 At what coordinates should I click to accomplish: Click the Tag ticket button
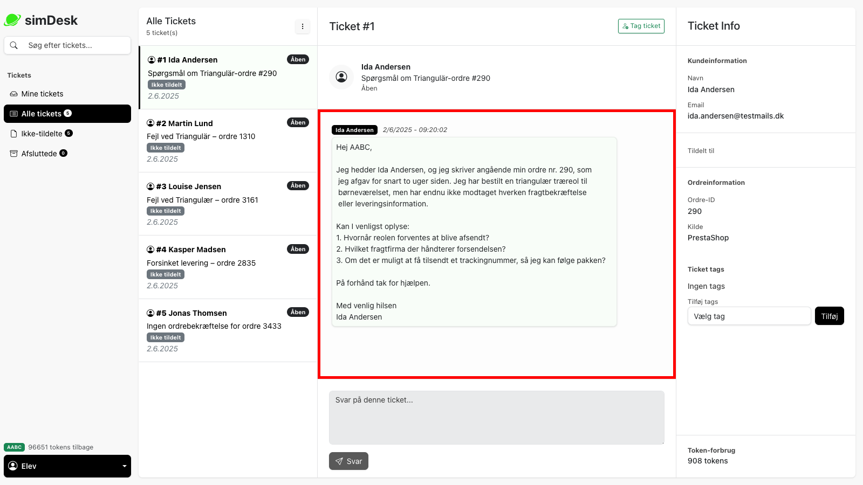[641, 25]
